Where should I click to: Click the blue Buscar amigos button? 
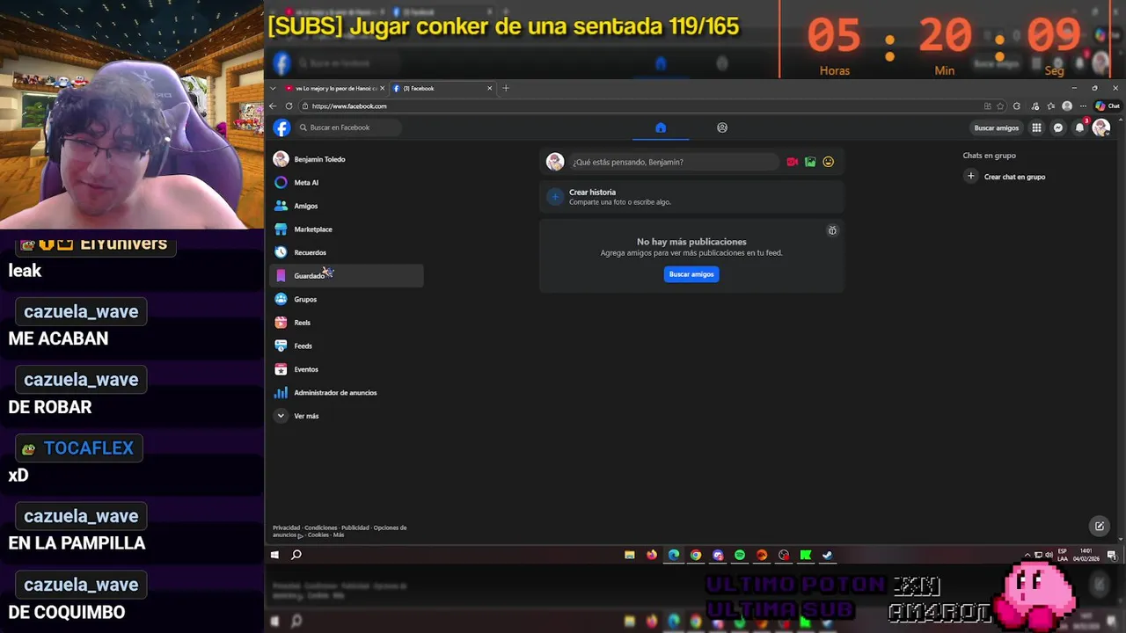(x=691, y=274)
